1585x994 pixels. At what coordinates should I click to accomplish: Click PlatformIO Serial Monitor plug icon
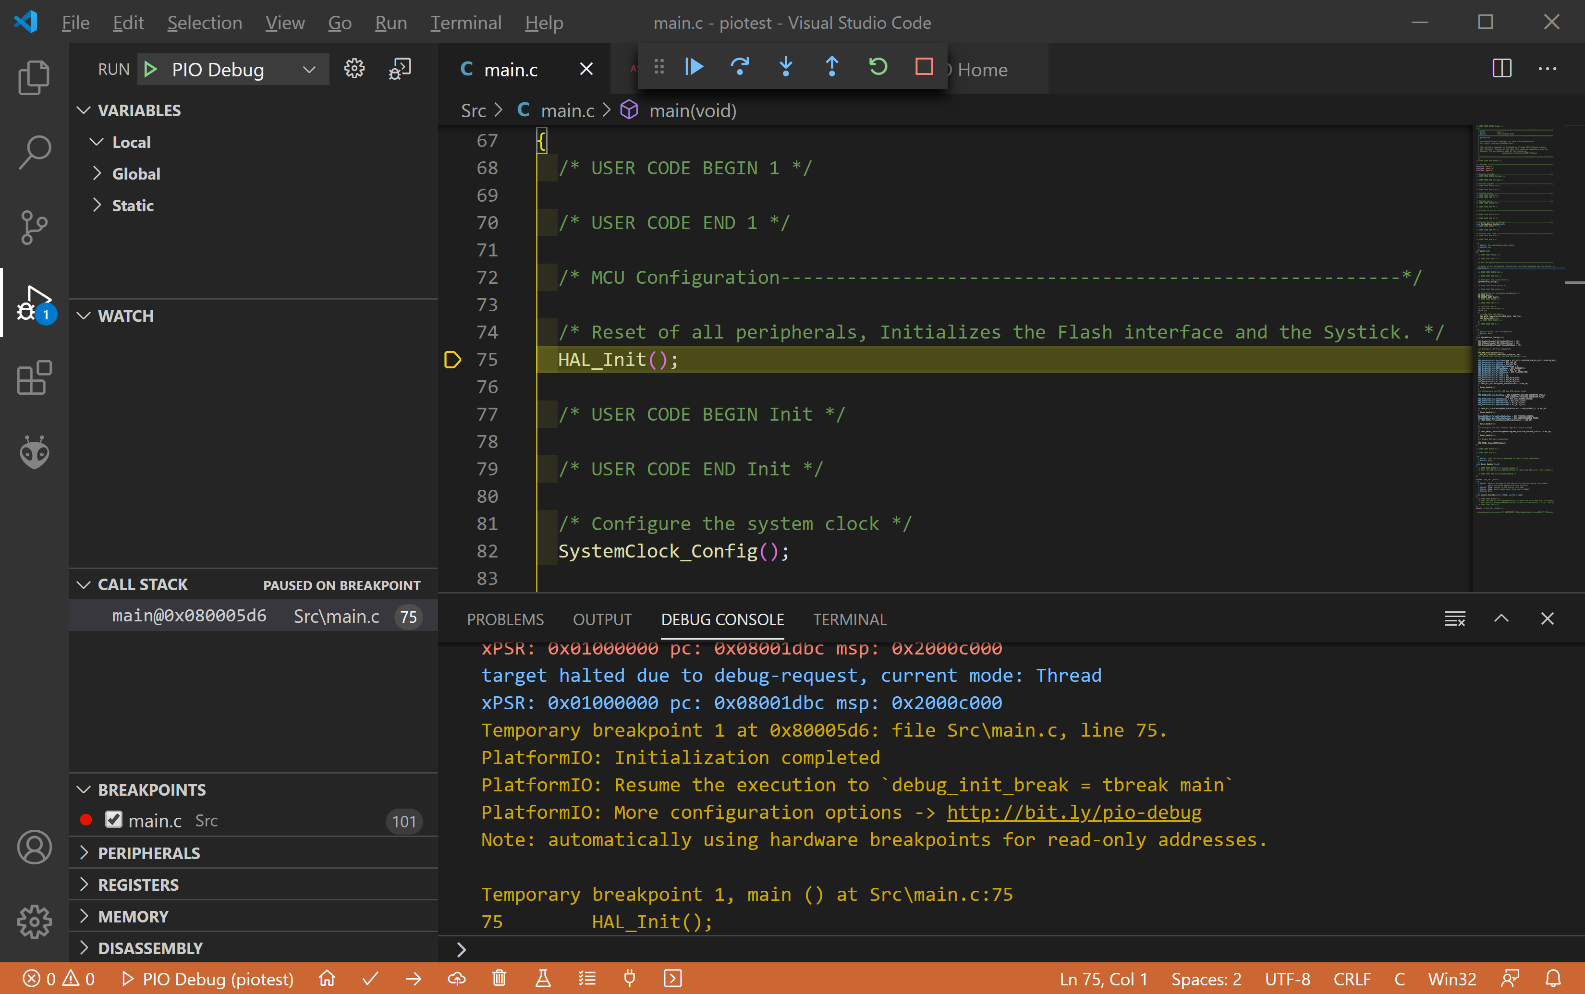click(x=630, y=978)
